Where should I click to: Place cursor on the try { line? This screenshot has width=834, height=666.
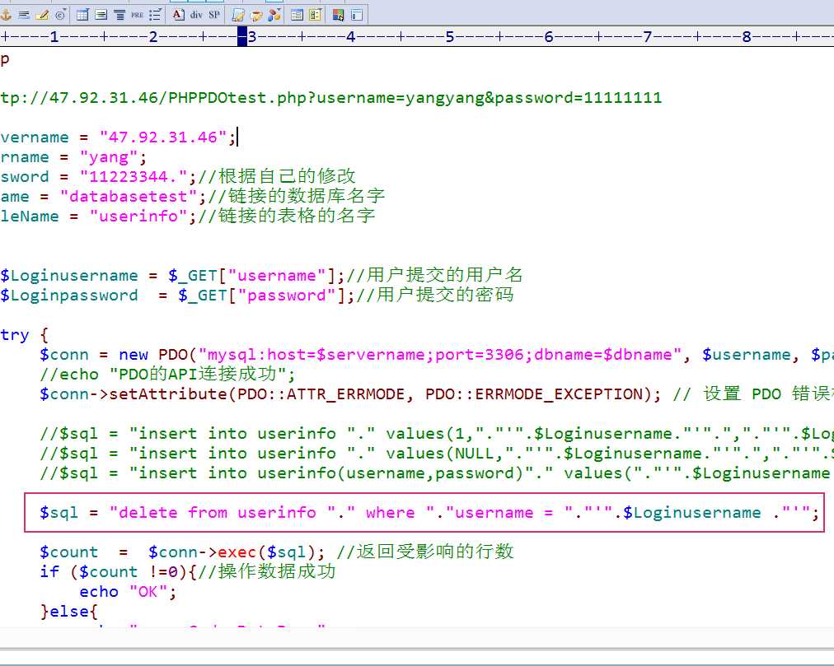click(x=25, y=335)
